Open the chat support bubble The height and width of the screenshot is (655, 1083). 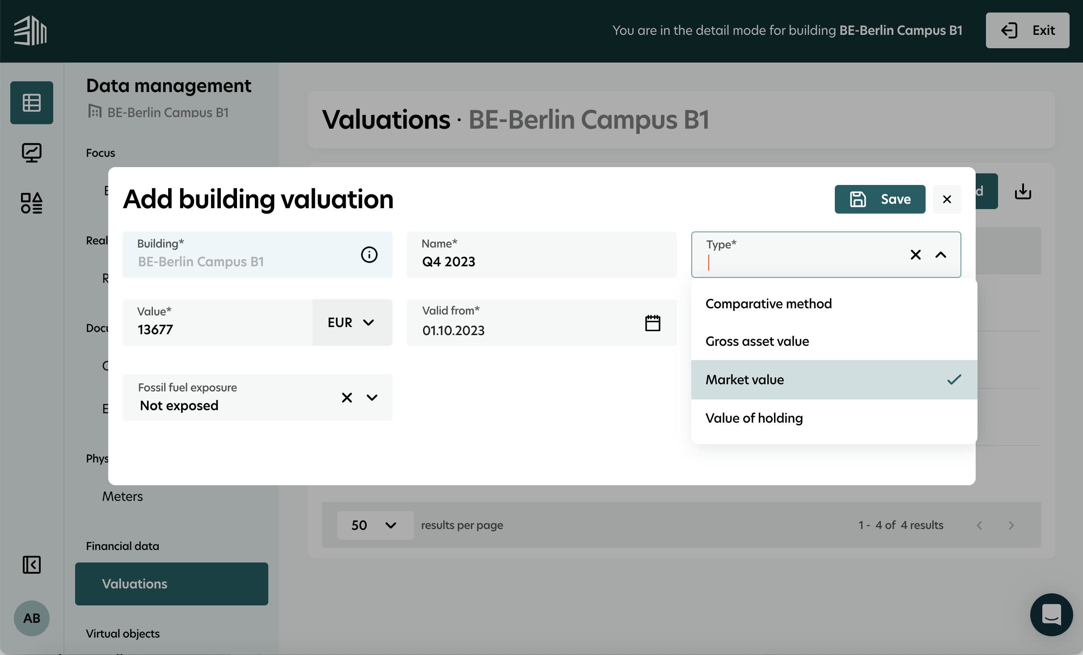click(1051, 615)
